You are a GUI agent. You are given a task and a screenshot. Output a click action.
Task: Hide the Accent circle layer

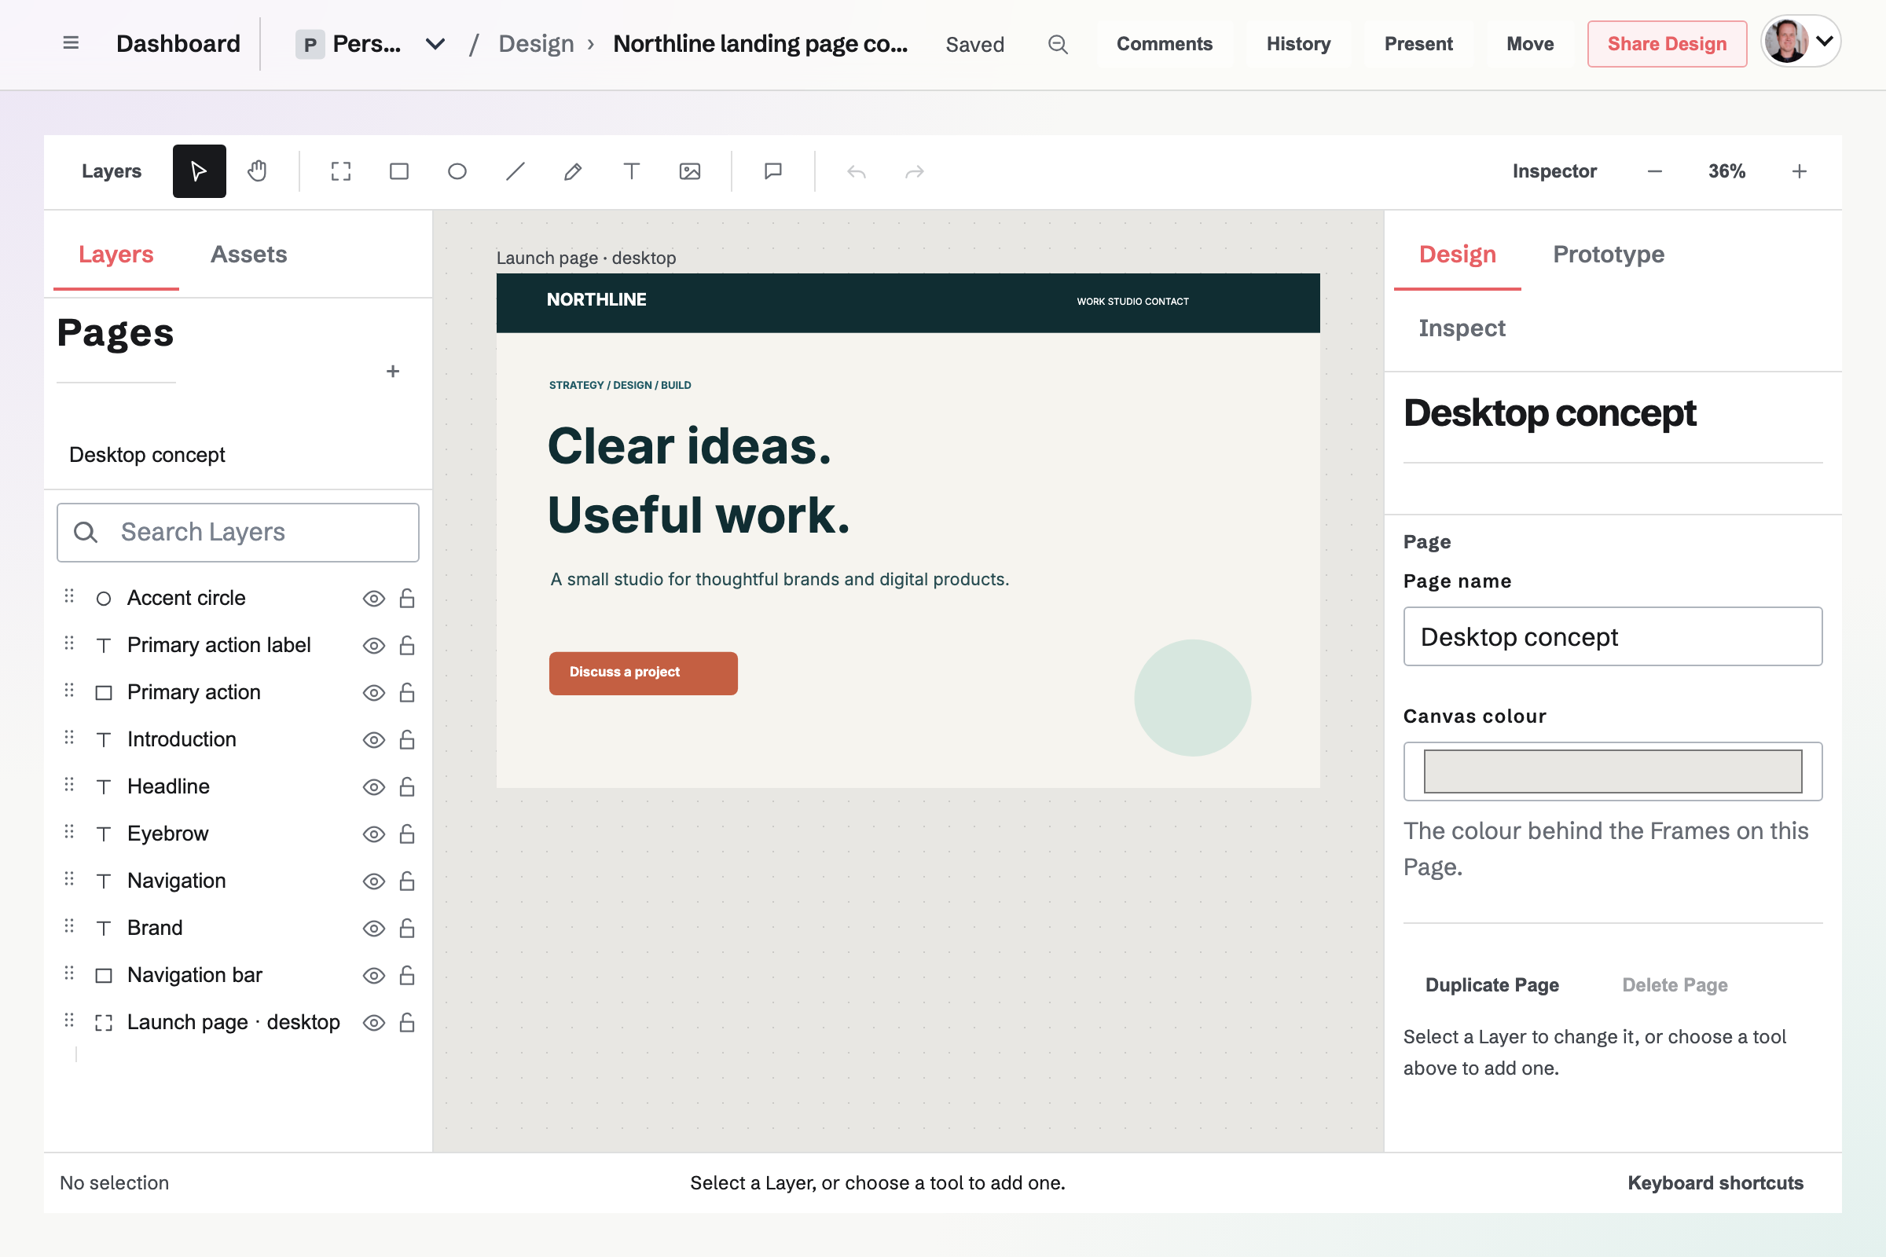tap(374, 599)
